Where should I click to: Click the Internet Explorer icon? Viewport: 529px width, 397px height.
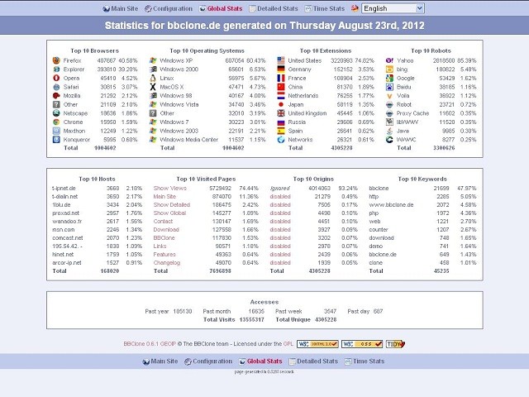56,69
